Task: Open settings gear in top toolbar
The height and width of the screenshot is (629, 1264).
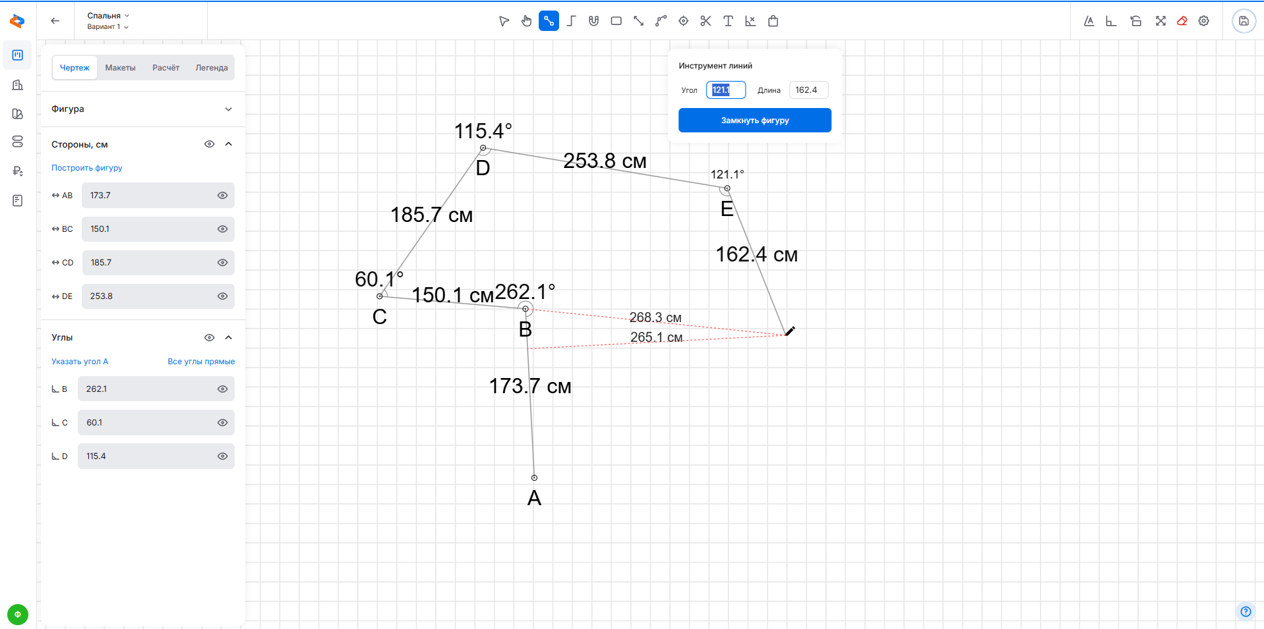Action: click(x=1203, y=21)
